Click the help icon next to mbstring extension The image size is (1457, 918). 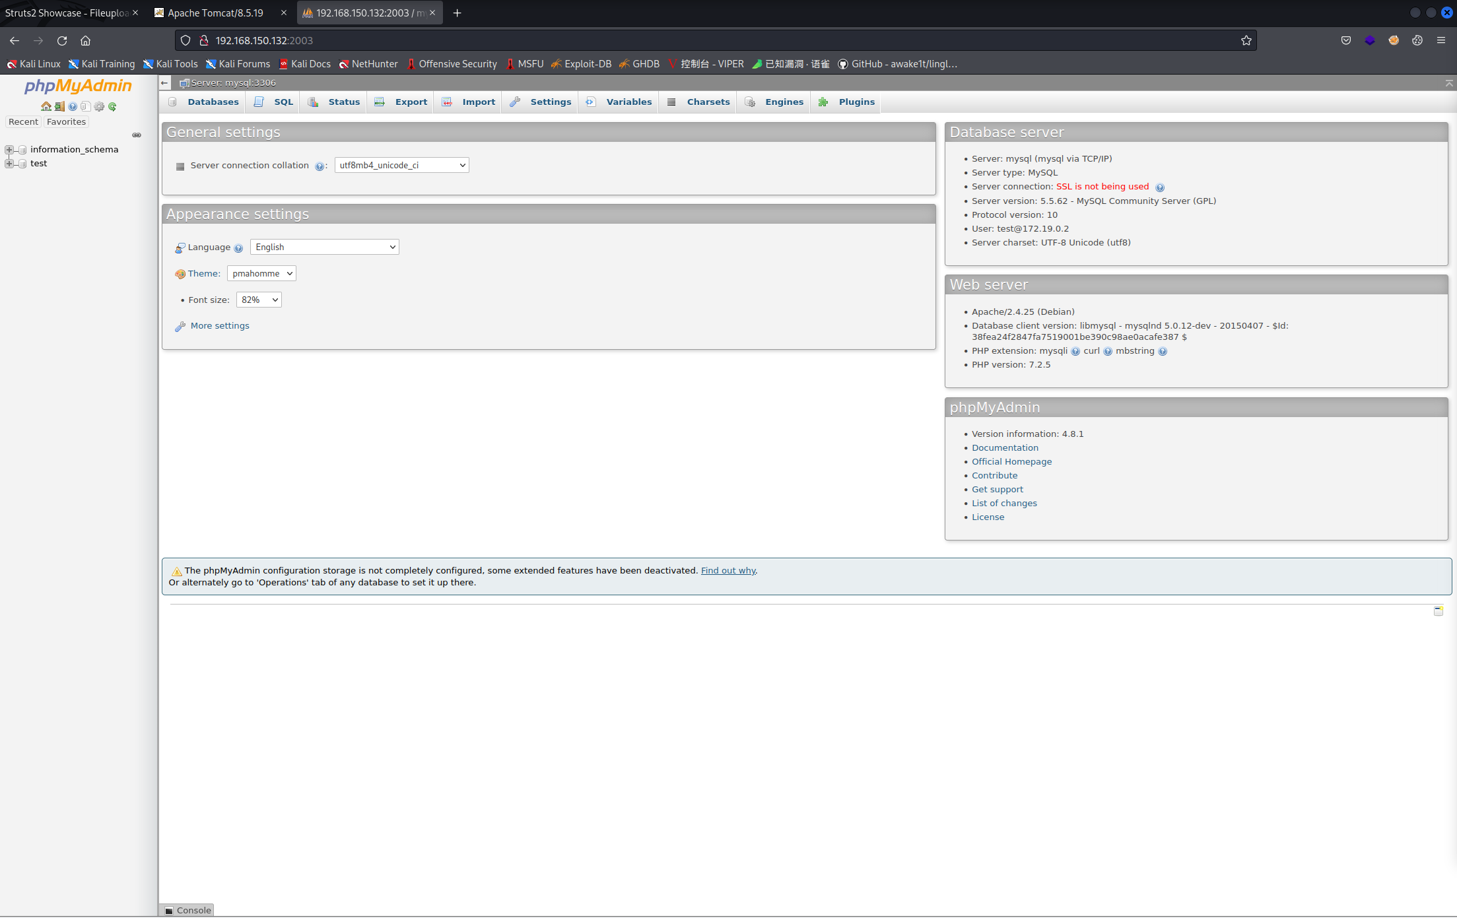coord(1163,352)
